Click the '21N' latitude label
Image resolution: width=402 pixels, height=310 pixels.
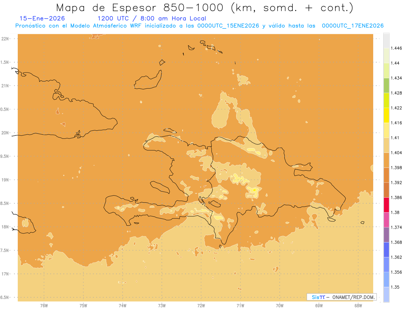pyautogui.click(x=6, y=86)
